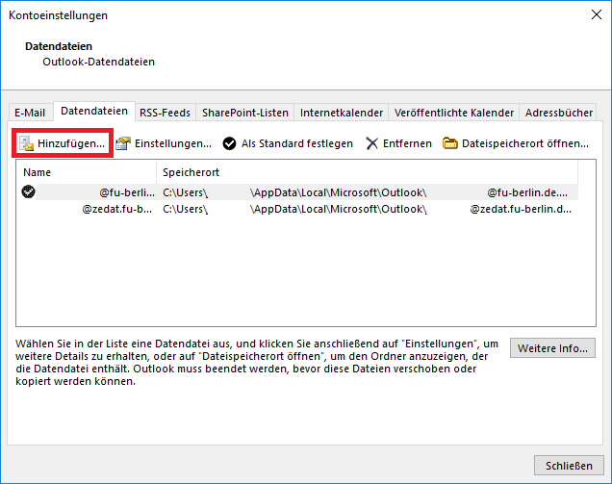
Task: Click the Name column header
Action: click(x=86, y=172)
